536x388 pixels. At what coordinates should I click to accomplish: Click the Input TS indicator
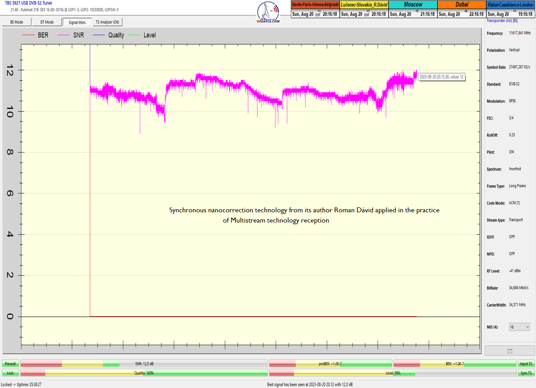[526, 364]
